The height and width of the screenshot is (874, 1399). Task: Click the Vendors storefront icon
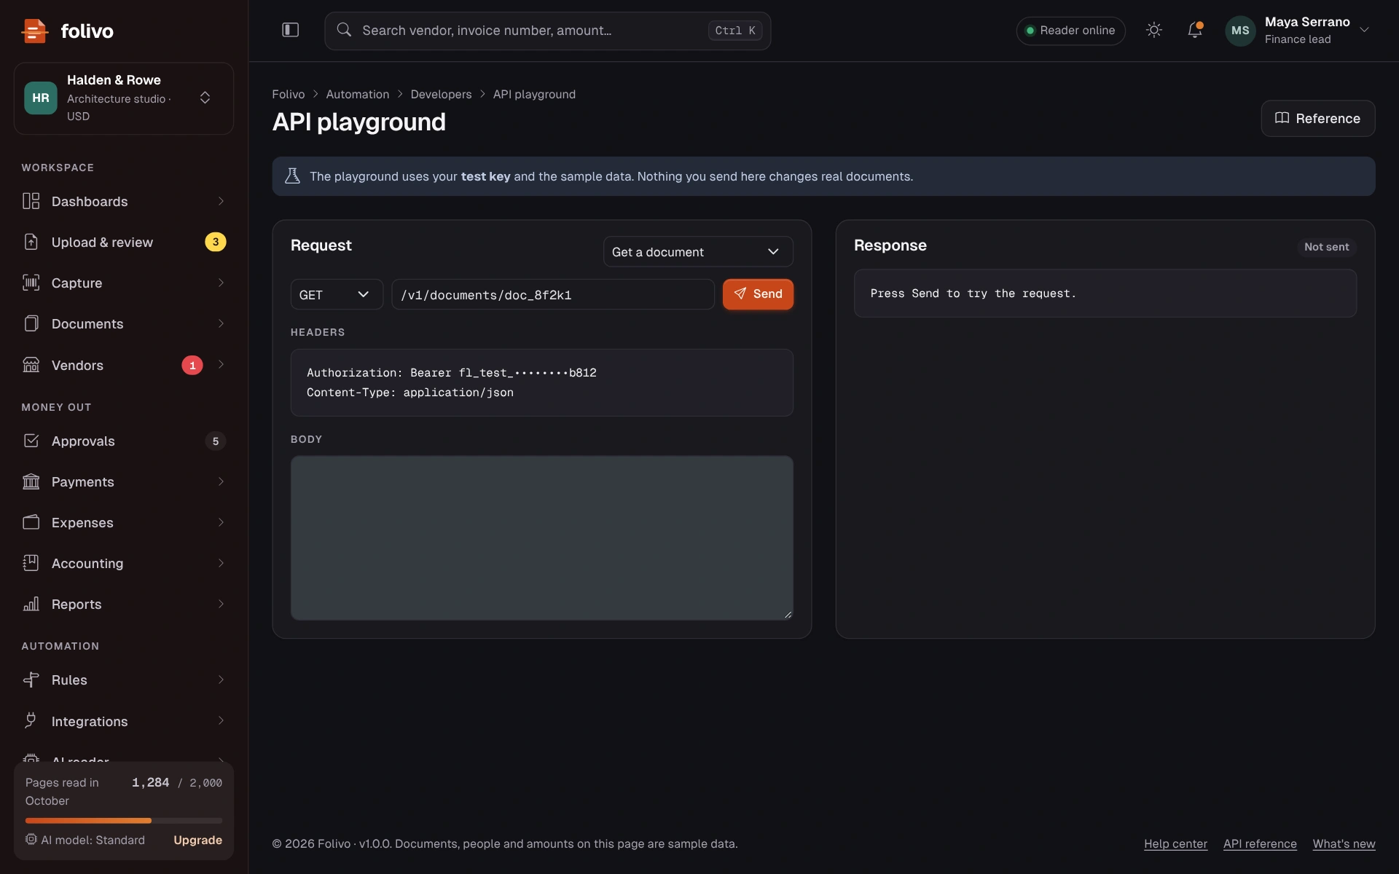(x=31, y=365)
